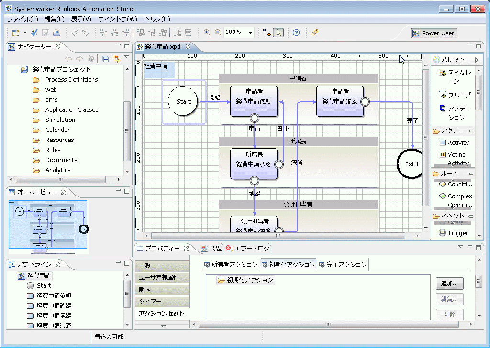This screenshot has height=348, width=490.
Task: Select the アノテーション palette tool
Action: pos(455,113)
